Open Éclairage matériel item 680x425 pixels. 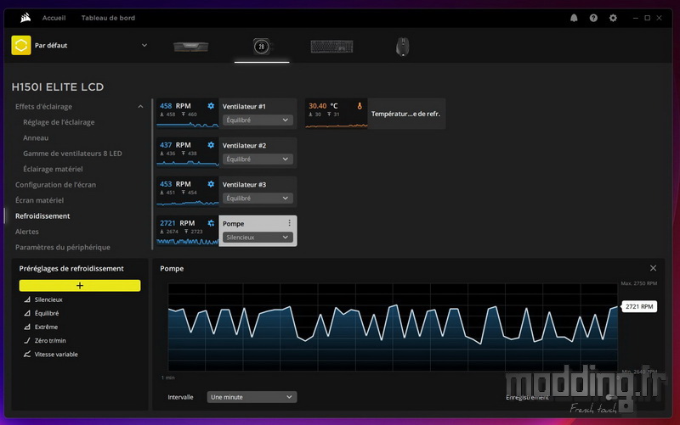tap(53, 169)
